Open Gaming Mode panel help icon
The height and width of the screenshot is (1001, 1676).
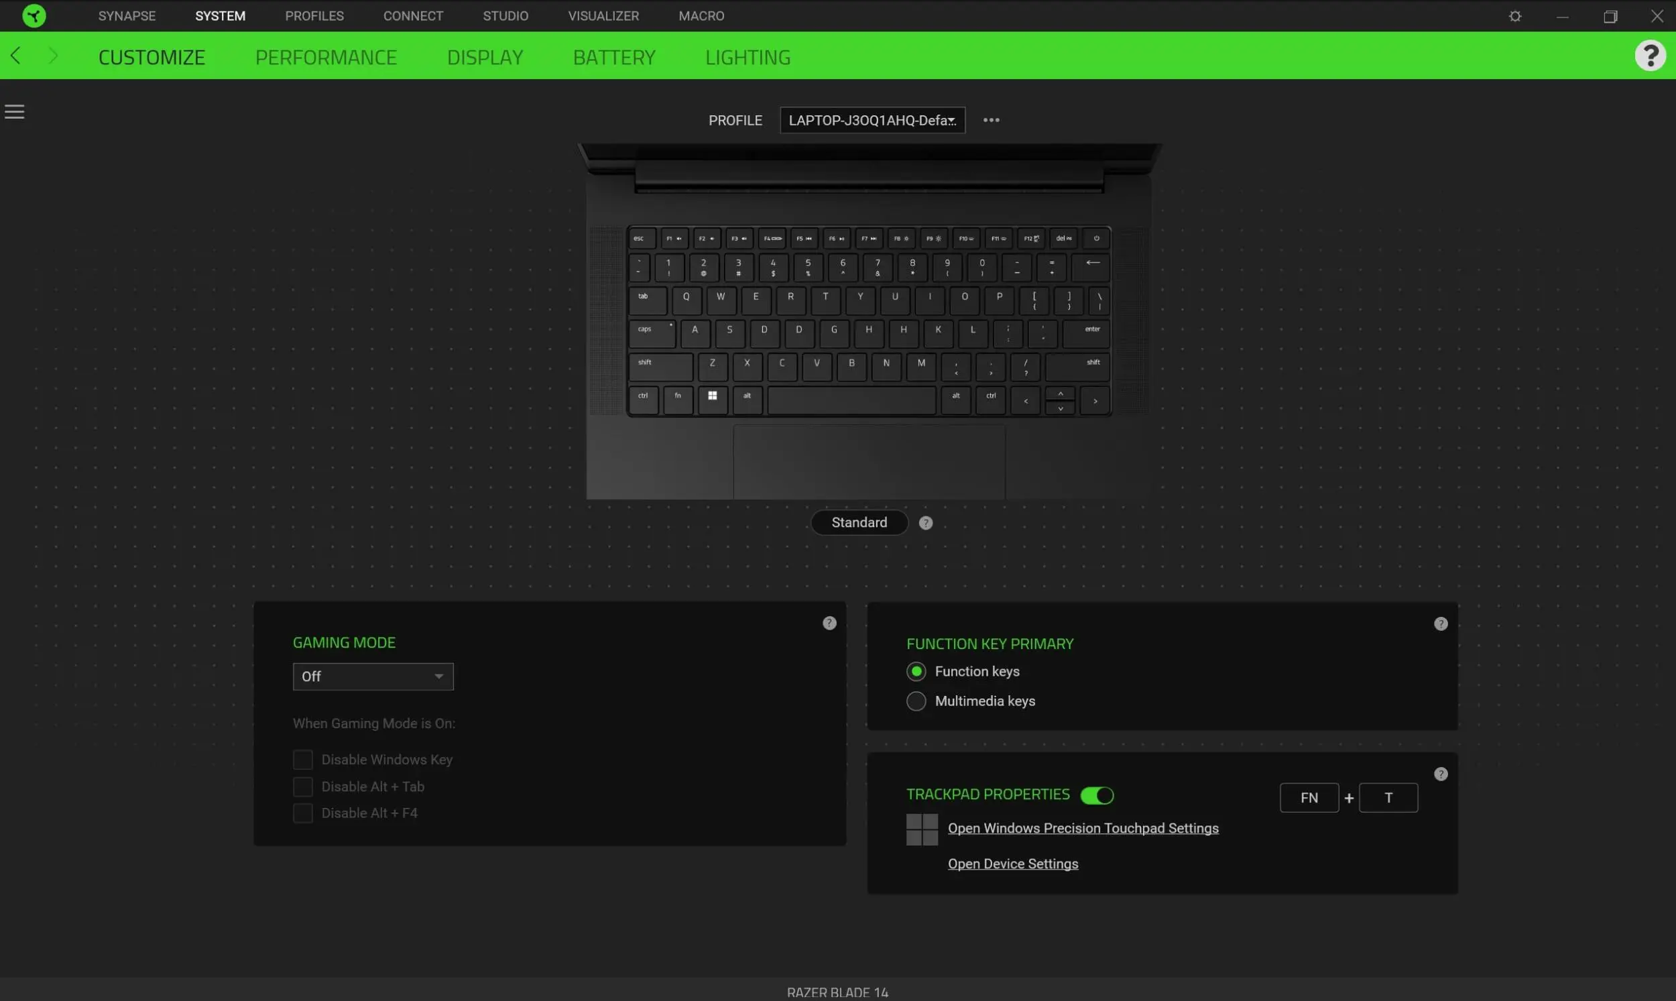(829, 624)
